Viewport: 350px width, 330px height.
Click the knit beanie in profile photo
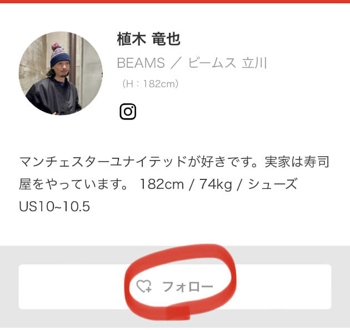click(x=59, y=56)
